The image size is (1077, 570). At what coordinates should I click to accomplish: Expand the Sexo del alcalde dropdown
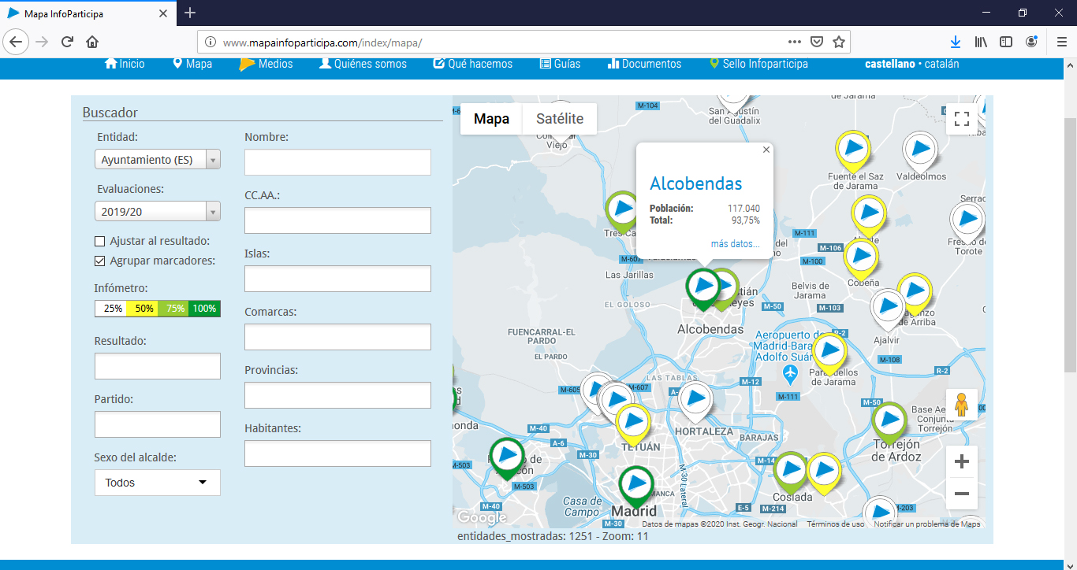[x=158, y=483]
